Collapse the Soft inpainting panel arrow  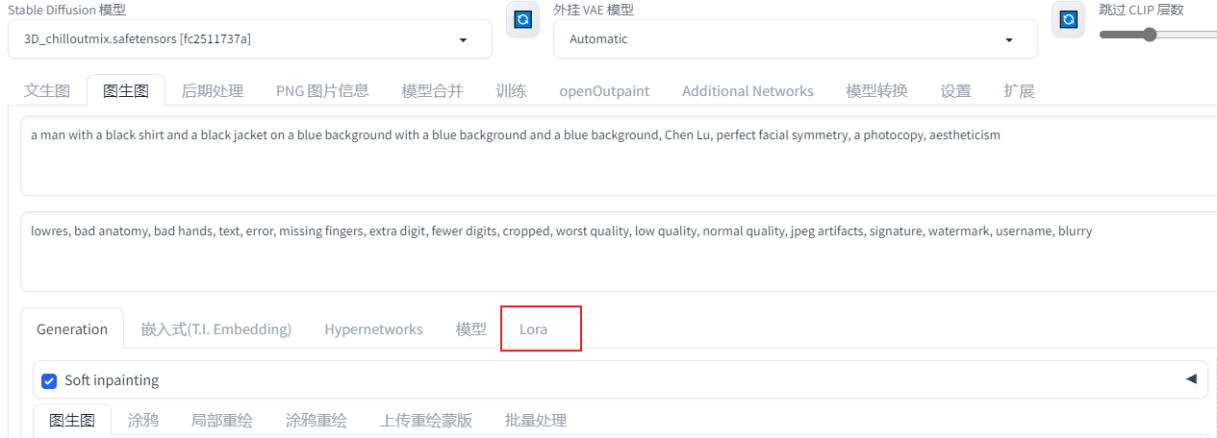(1191, 379)
